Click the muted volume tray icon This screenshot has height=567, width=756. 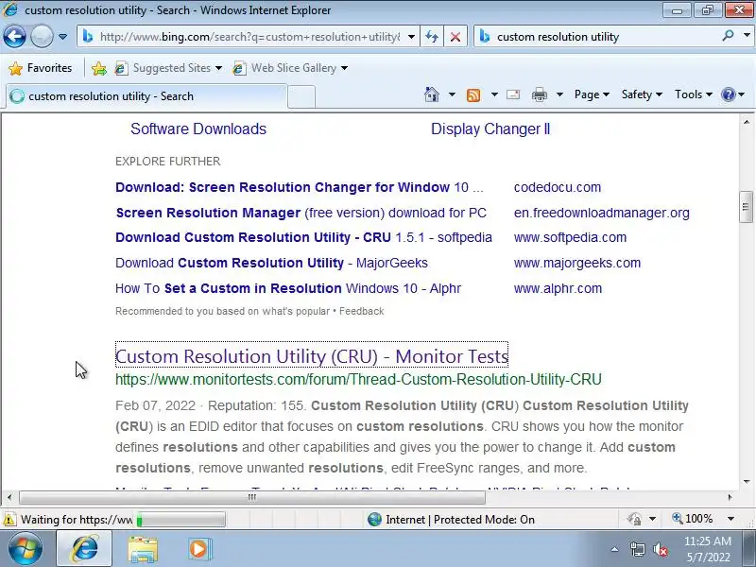(x=660, y=549)
